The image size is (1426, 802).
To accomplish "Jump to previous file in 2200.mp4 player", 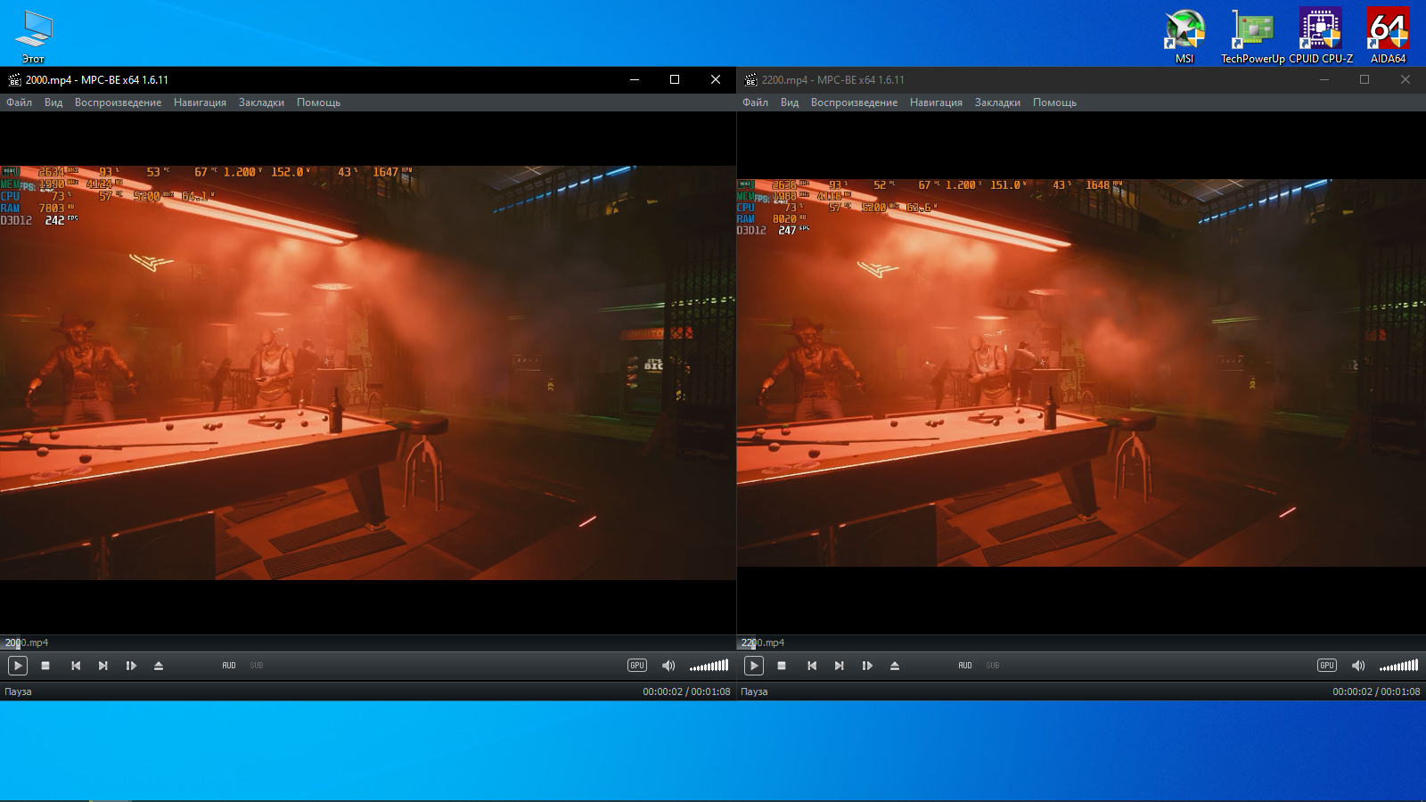I will coord(812,666).
